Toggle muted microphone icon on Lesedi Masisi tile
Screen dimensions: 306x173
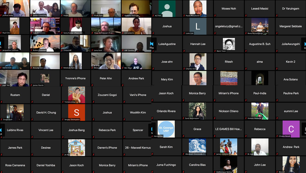coord(246,16)
